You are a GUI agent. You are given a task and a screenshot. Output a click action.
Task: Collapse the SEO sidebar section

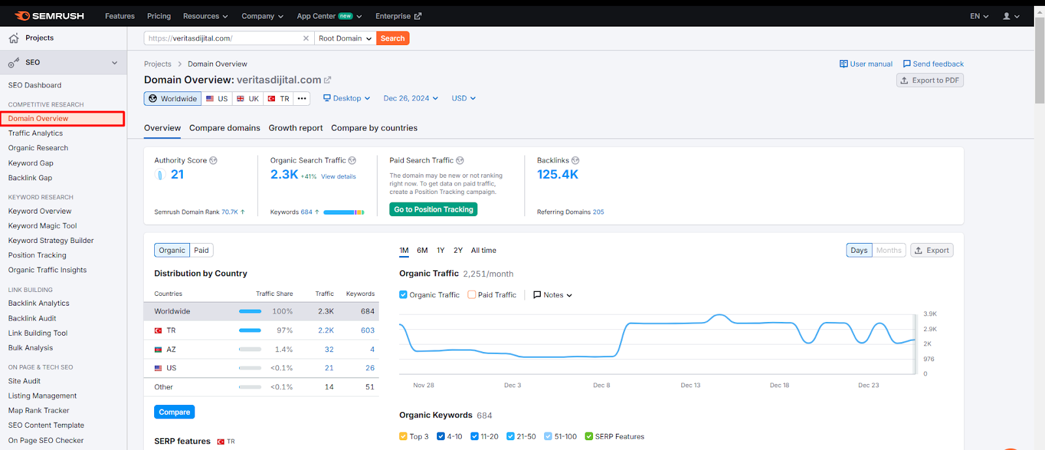[x=114, y=63]
